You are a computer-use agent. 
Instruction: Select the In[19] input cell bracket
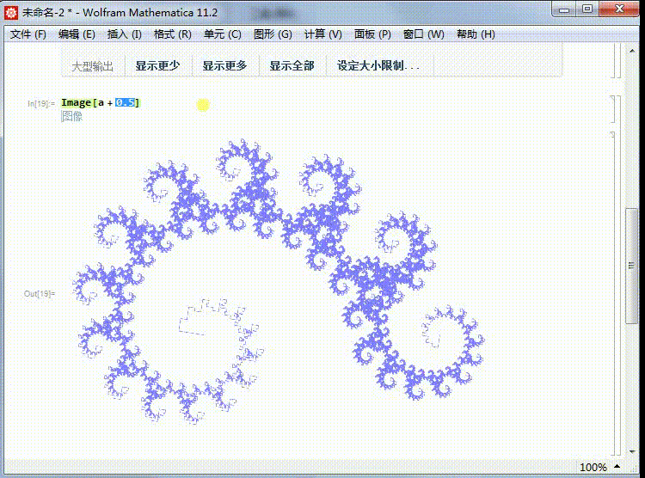pos(613,109)
